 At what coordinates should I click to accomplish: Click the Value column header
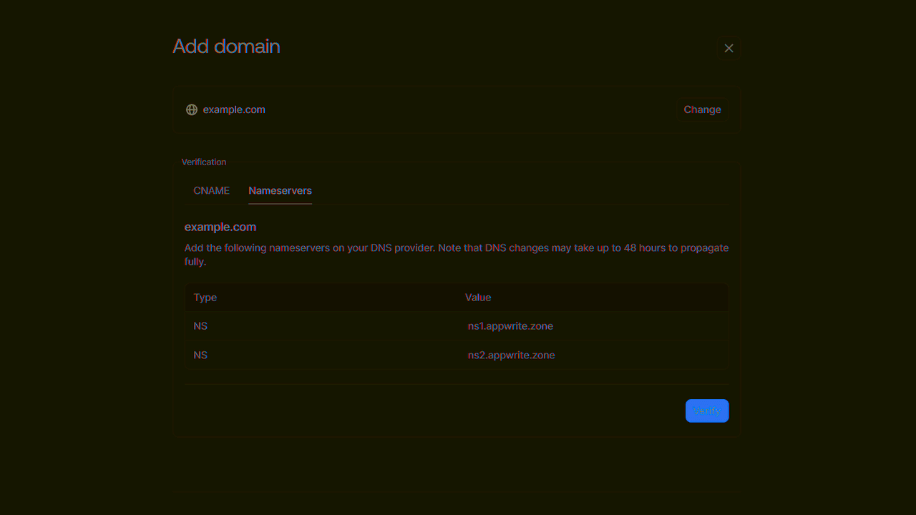[478, 297]
